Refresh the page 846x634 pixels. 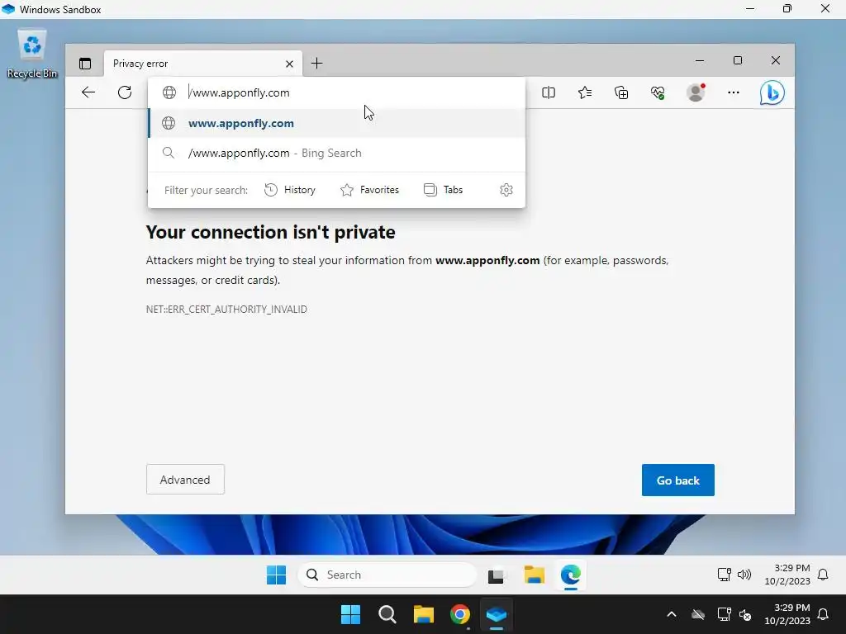pos(125,92)
